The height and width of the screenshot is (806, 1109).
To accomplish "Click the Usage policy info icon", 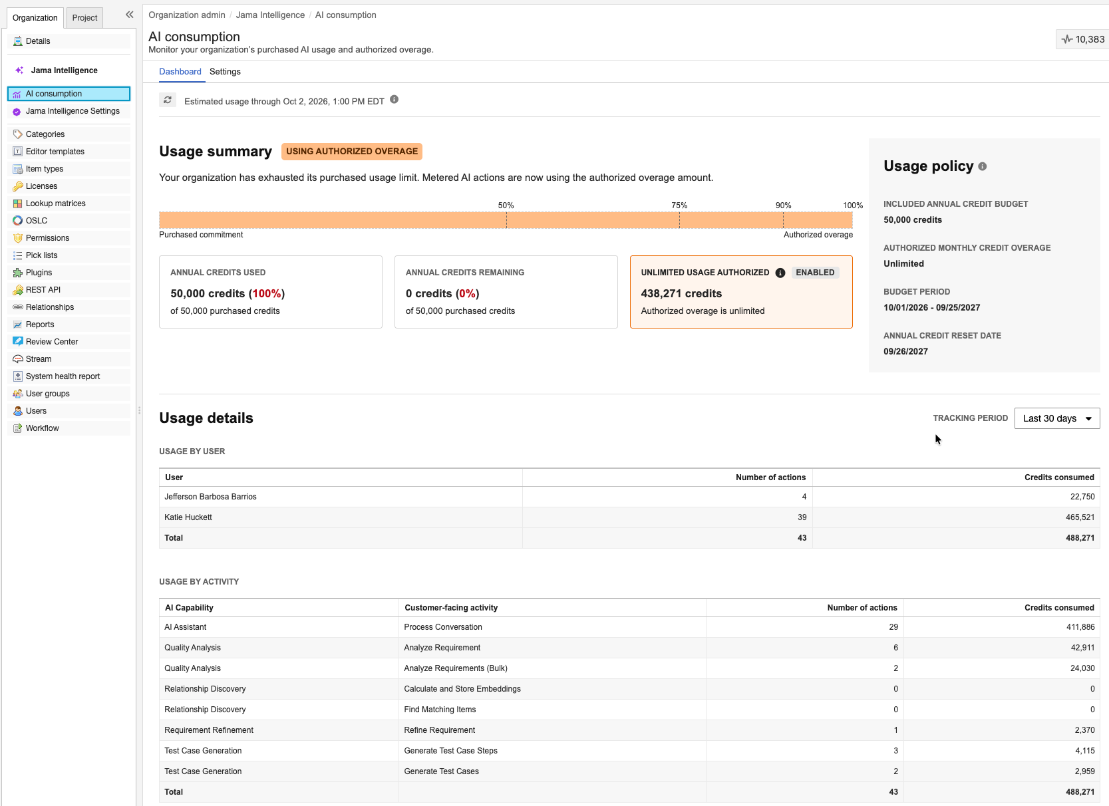I will pos(982,167).
